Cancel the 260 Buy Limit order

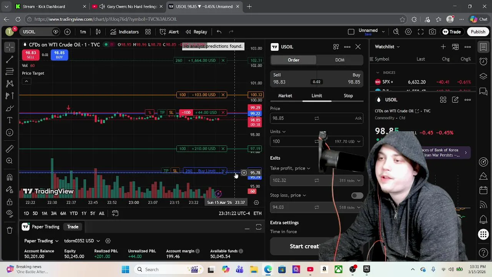point(223,171)
